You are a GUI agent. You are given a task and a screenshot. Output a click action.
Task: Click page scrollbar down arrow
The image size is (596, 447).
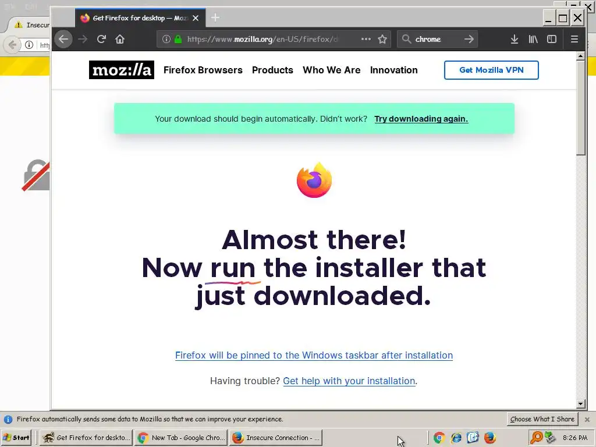pyautogui.click(x=580, y=404)
